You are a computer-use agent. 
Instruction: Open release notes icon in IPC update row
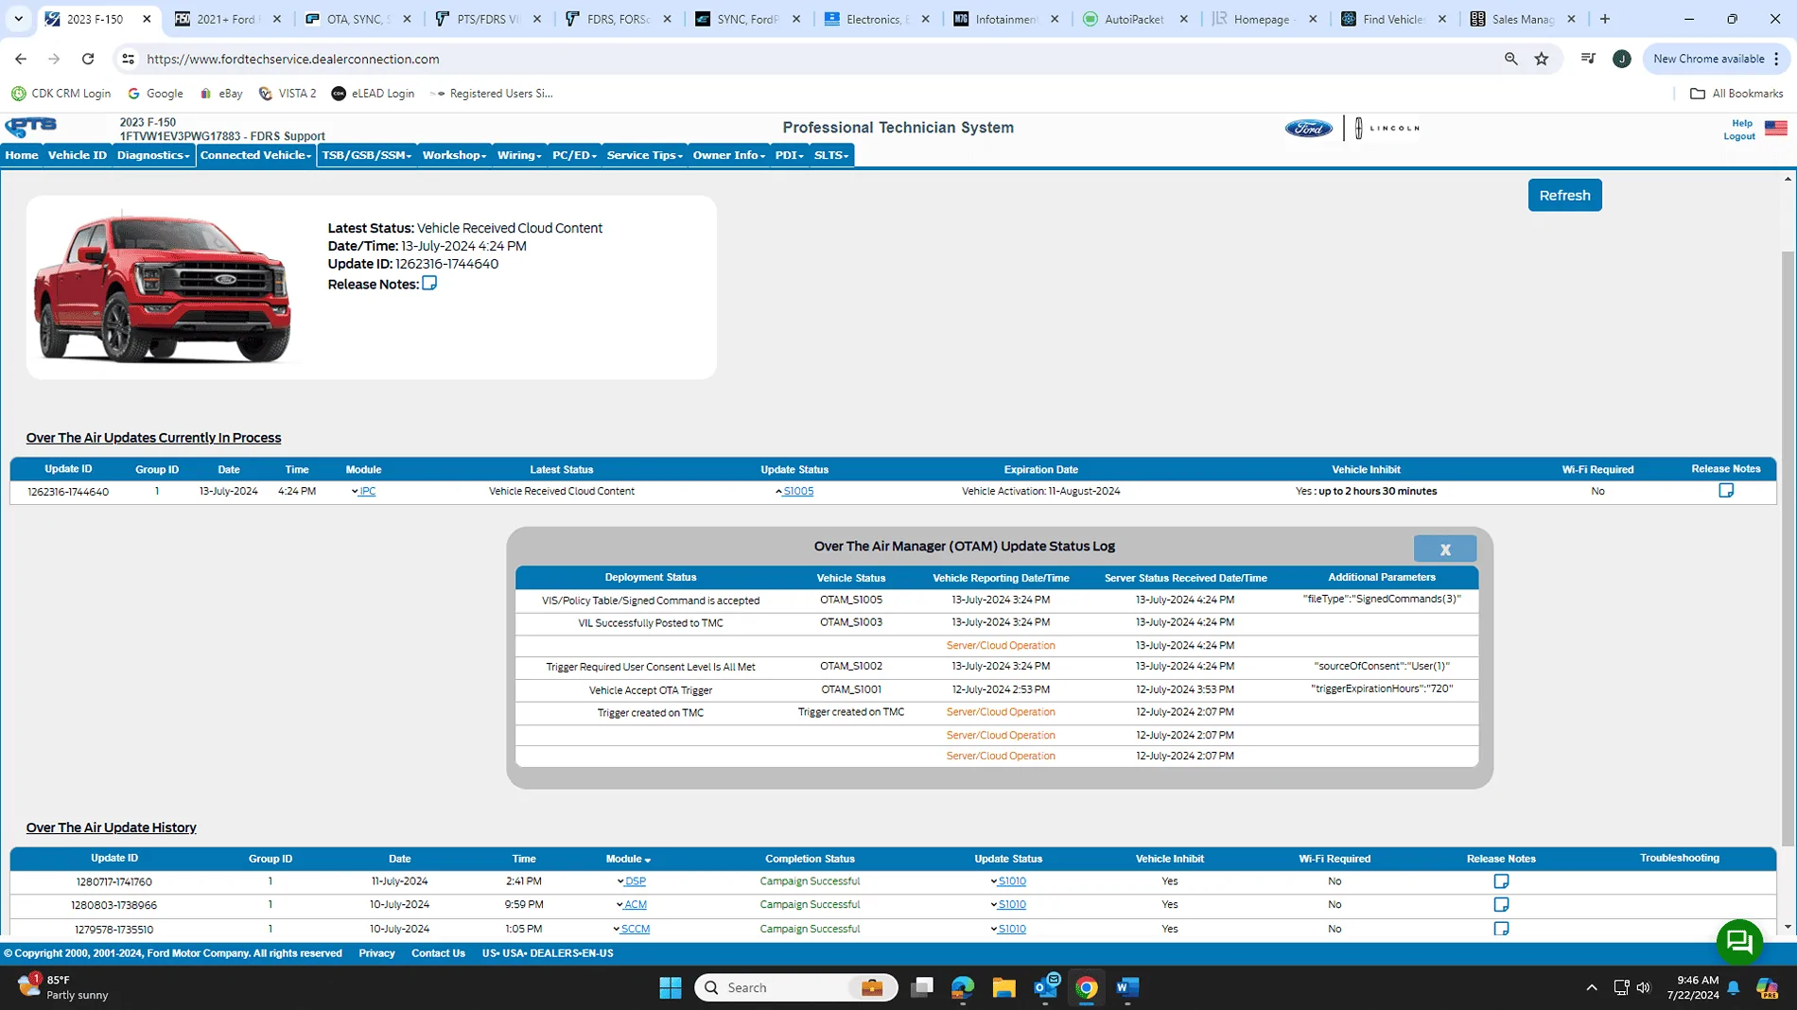tap(1725, 491)
